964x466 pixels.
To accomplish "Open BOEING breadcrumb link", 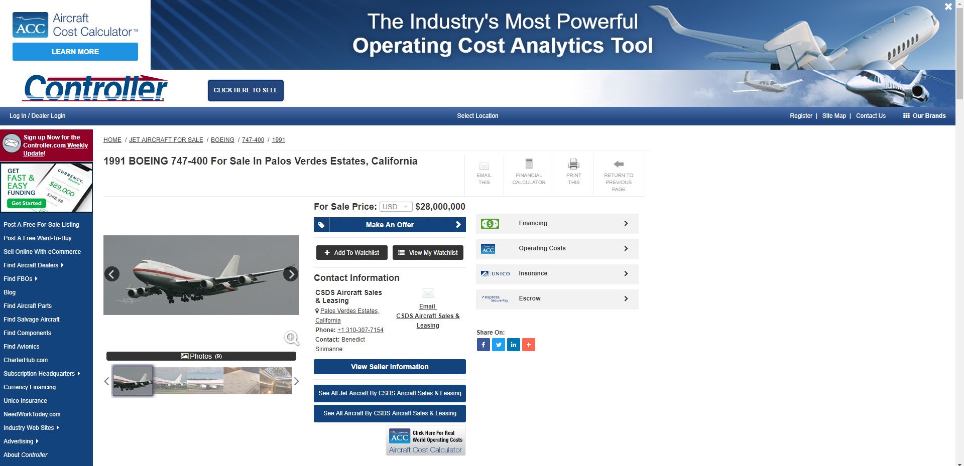I will point(222,140).
